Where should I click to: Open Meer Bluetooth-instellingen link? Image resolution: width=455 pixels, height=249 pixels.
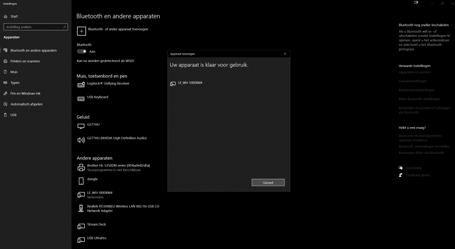[420, 99]
